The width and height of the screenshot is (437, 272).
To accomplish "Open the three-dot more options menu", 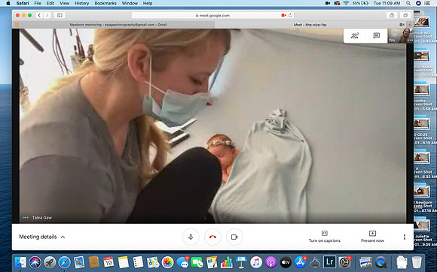I will [x=404, y=237].
